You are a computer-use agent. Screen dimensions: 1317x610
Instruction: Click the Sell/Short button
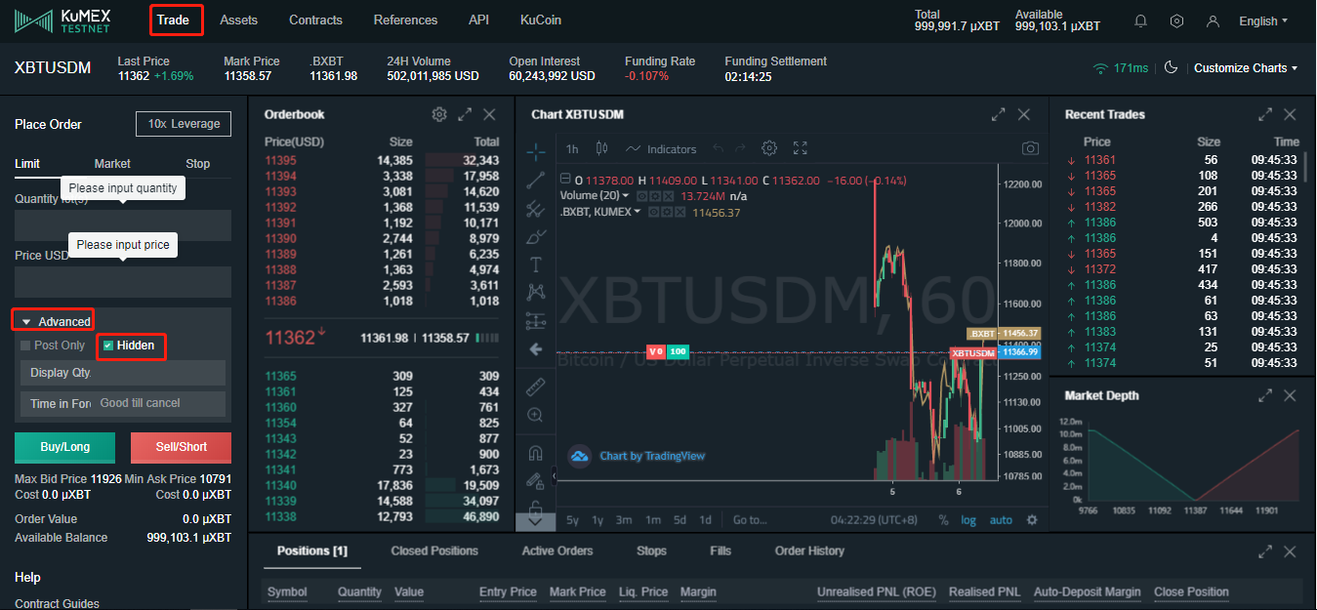pos(182,447)
